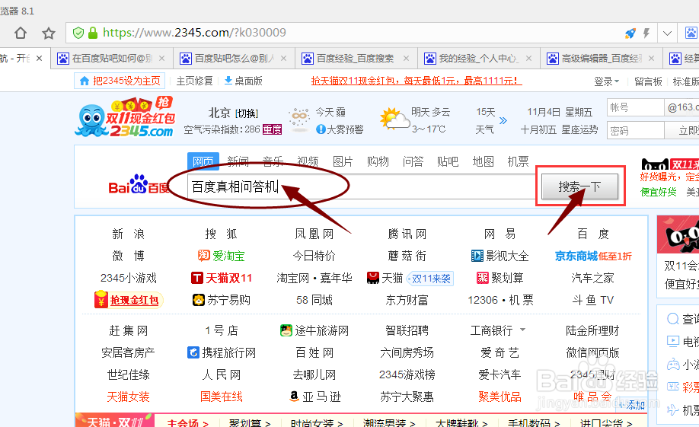Select the 问答 search tab
This screenshot has height=427, width=699.
coord(413,161)
